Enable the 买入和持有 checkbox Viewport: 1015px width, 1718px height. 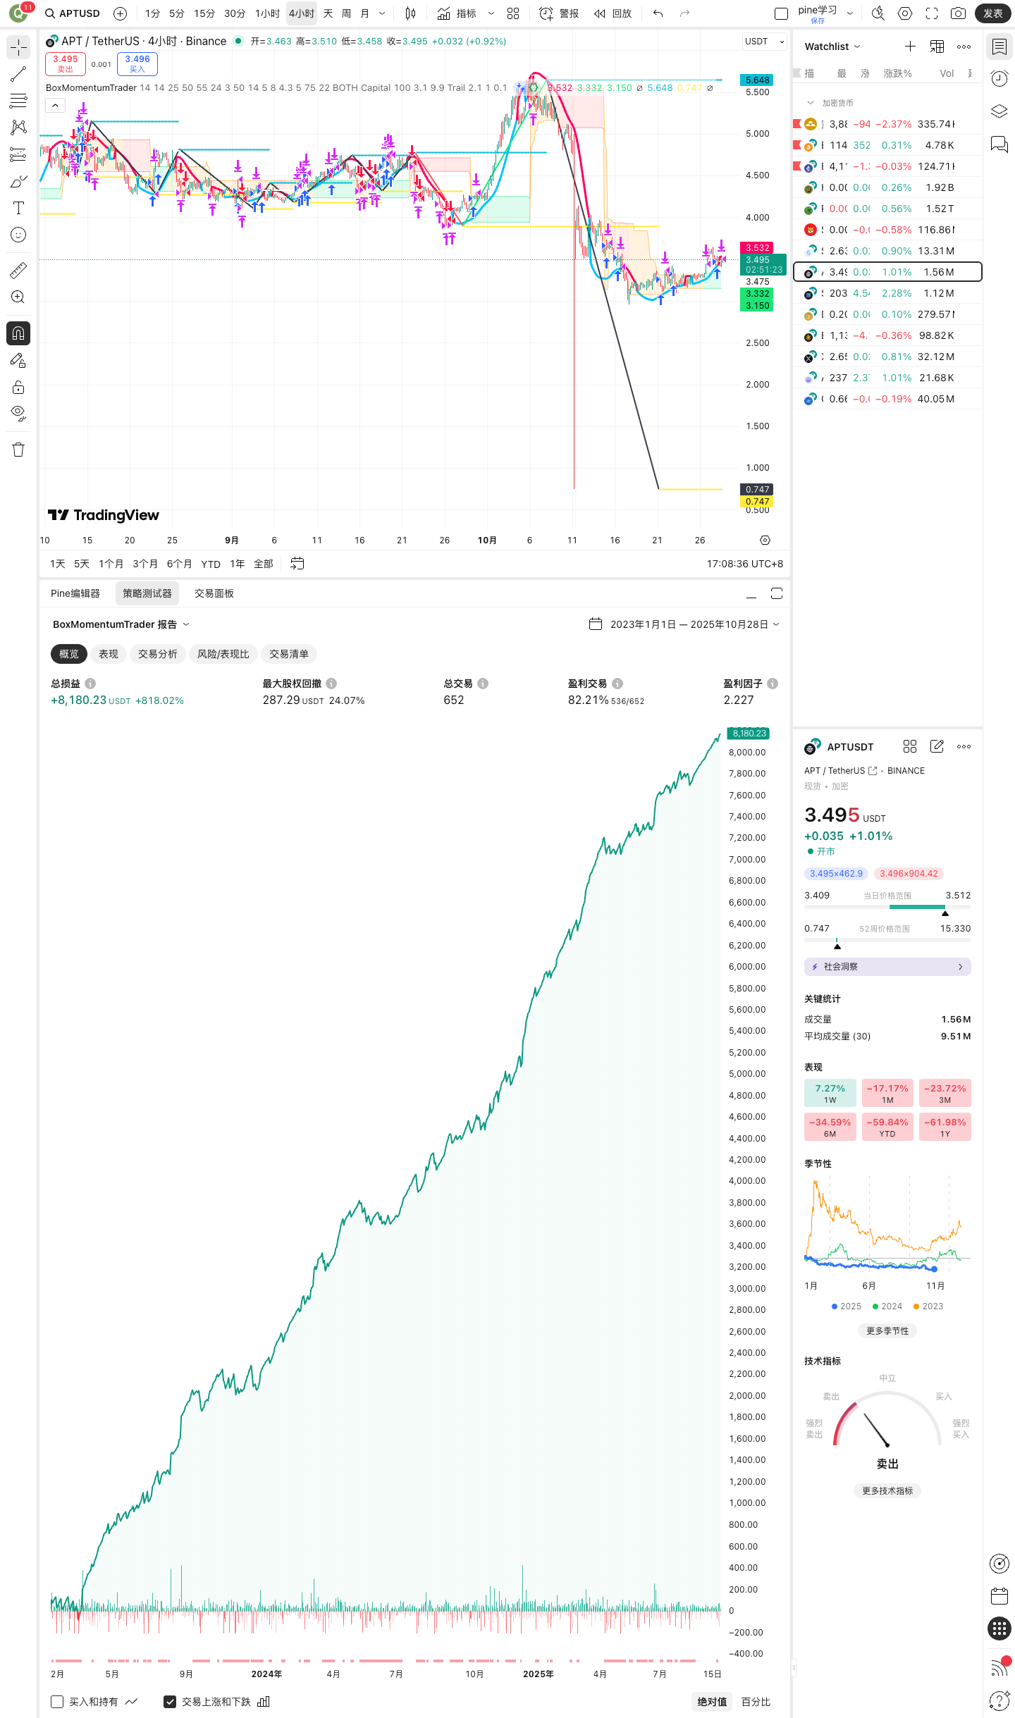click(x=58, y=1702)
